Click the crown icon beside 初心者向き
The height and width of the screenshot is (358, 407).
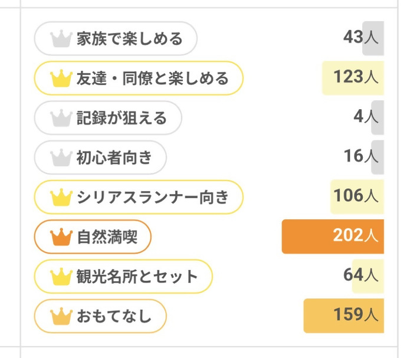coord(61,157)
